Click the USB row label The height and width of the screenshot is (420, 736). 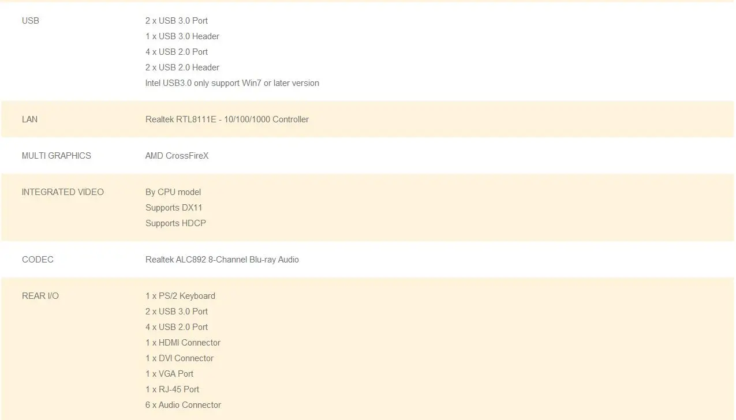tap(31, 21)
